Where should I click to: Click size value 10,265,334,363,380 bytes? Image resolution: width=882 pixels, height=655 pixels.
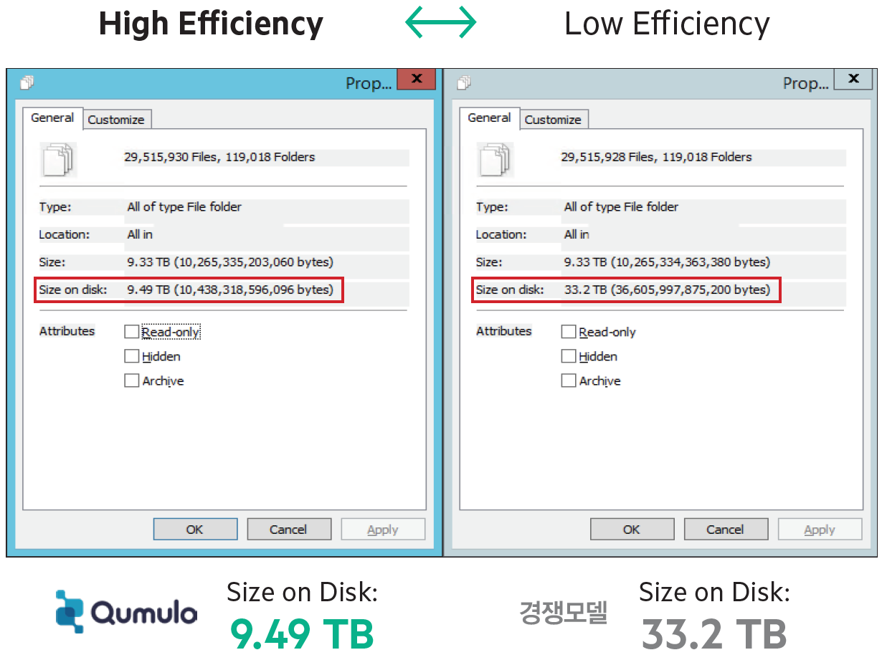tap(667, 262)
